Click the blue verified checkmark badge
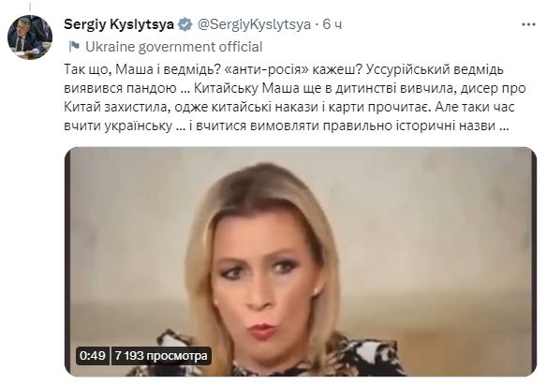The height and width of the screenshot is (385, 547). [185, 24]
